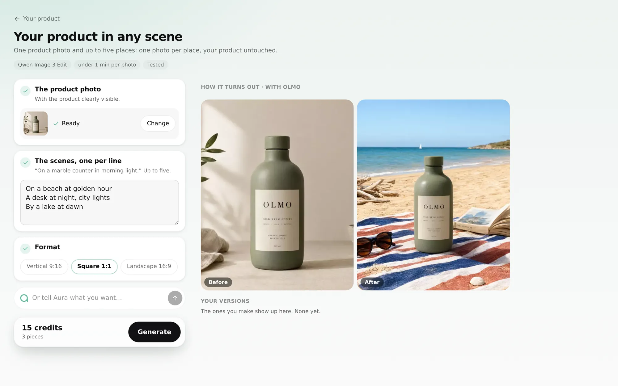Select the Vertical 9:16 format
This screenshot has width=618, height=386.
tap(44, 266)
